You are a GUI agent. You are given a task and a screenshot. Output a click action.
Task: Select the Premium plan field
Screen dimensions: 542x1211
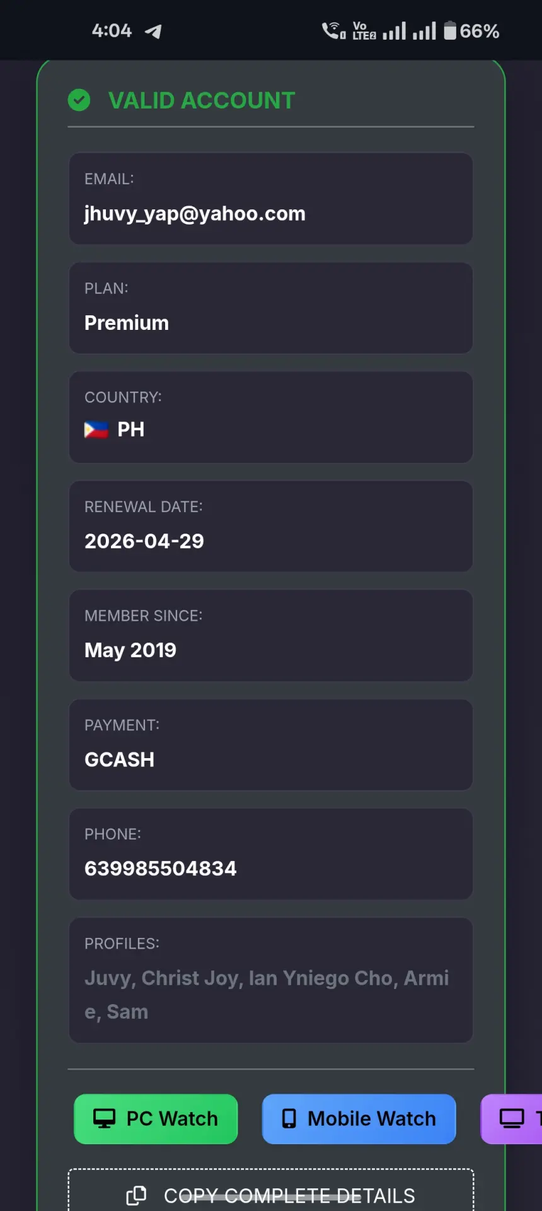point(271,308)
